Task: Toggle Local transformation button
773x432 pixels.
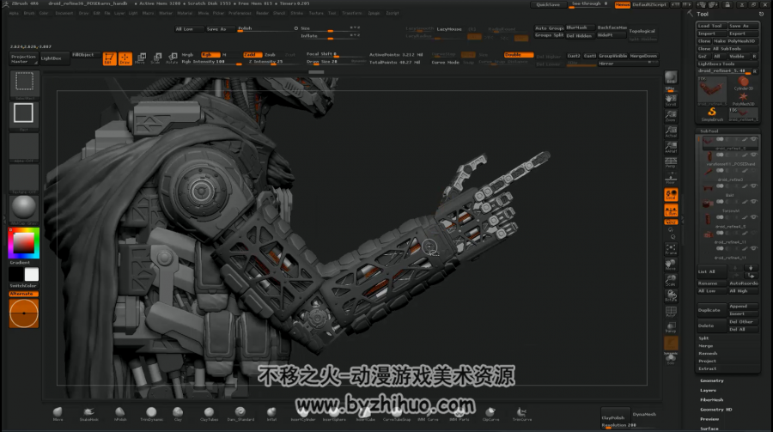Action: tap(671, 195)
